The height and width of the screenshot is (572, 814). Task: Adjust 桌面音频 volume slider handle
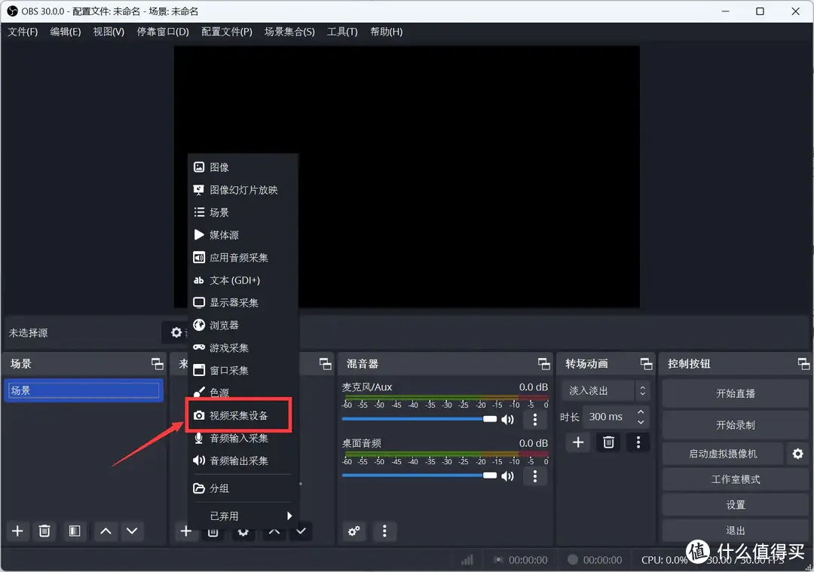(490, 476)
